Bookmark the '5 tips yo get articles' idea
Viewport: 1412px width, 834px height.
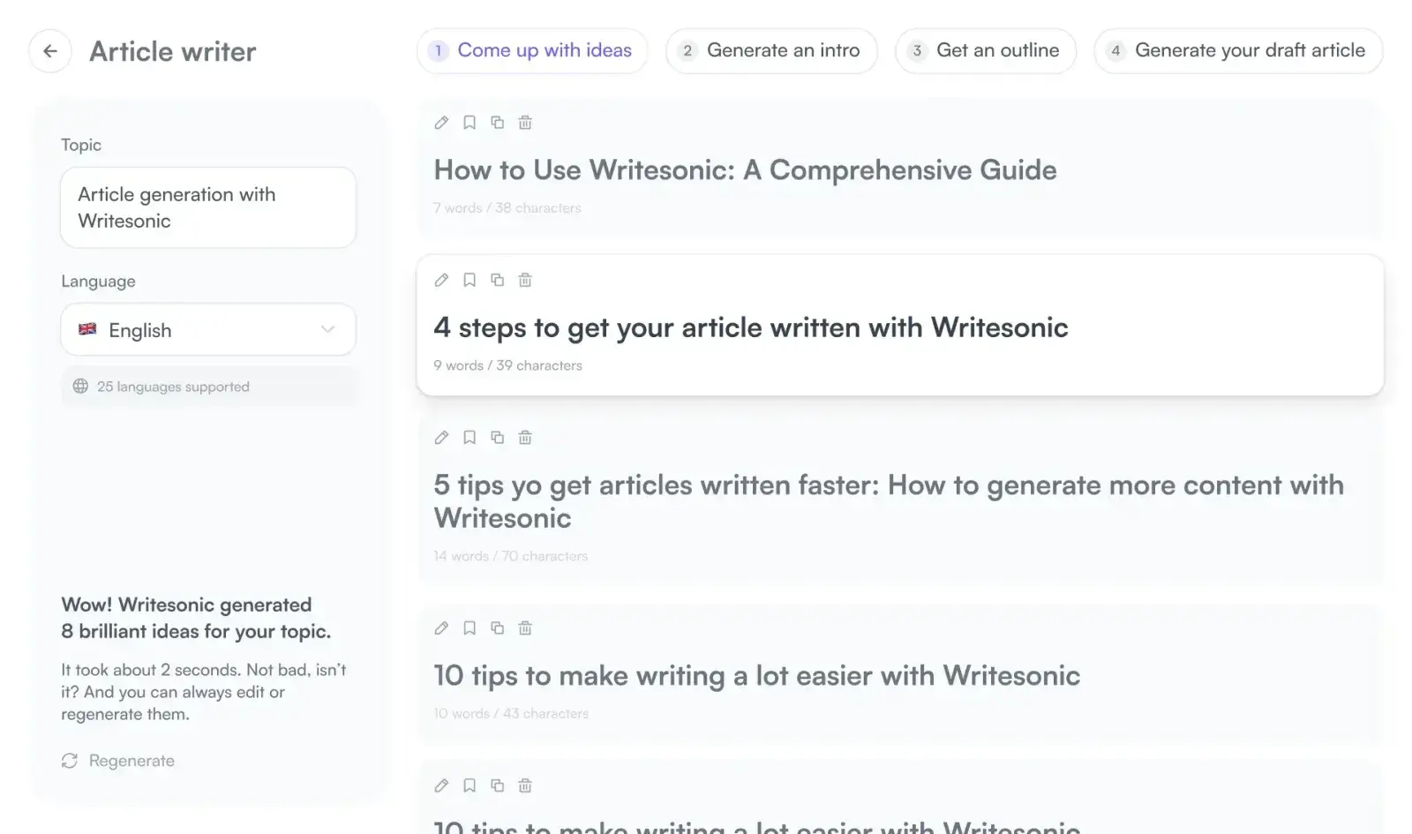[469, 438]
